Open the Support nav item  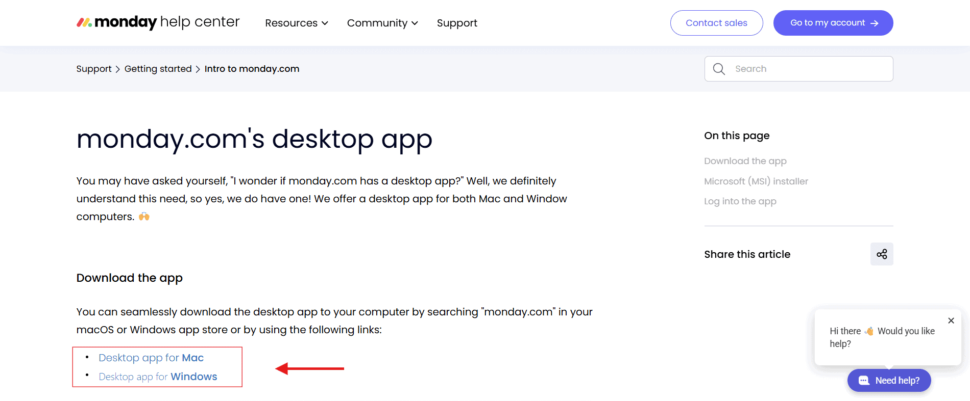click(x=457, y=23)
